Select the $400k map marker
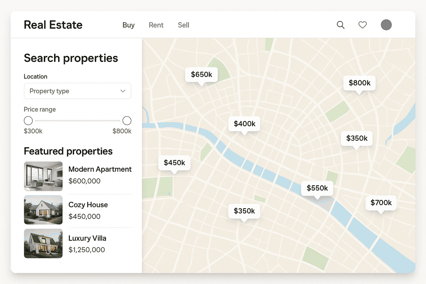 click(244, 123)
